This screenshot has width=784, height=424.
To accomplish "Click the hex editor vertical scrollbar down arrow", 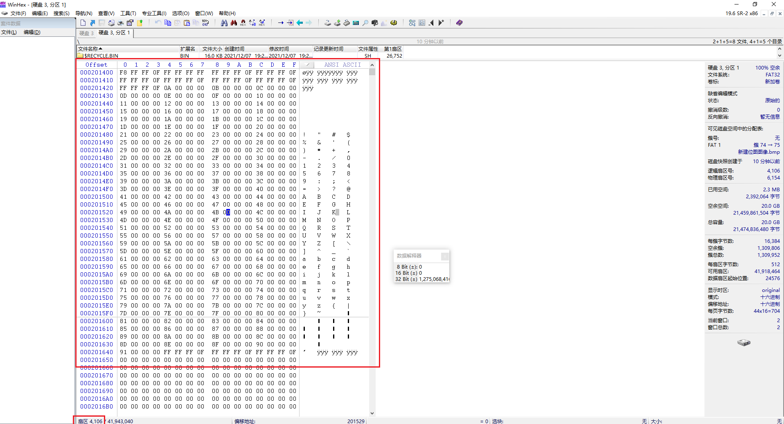I will pyautogui.click(x=372, y=413).
